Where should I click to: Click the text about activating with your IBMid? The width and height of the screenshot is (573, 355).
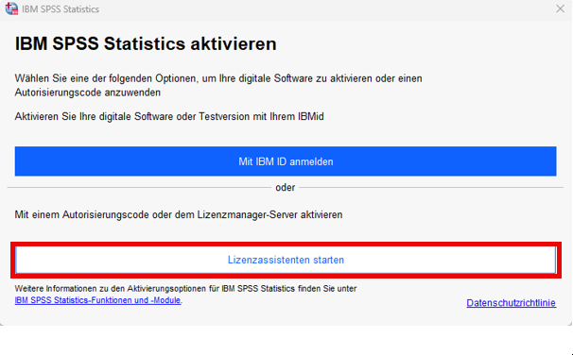[169, 116]
